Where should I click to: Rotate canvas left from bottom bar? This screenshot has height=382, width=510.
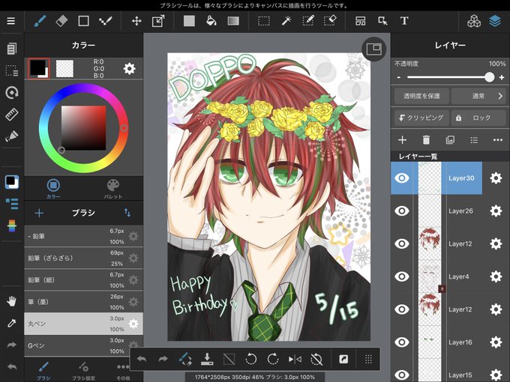[x=250, y=359]
